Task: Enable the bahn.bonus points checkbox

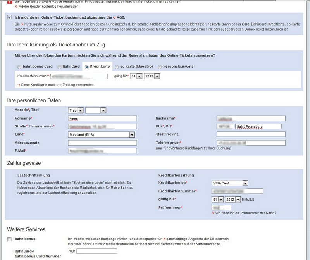Action: pos(9,239)
